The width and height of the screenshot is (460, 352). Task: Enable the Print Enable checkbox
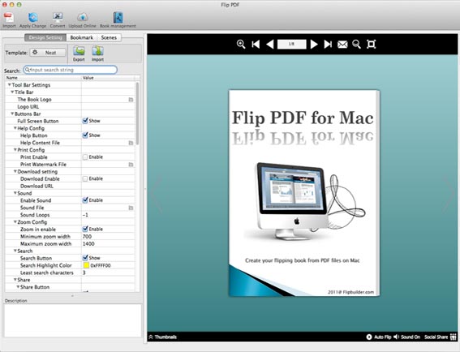coord(85,157)
